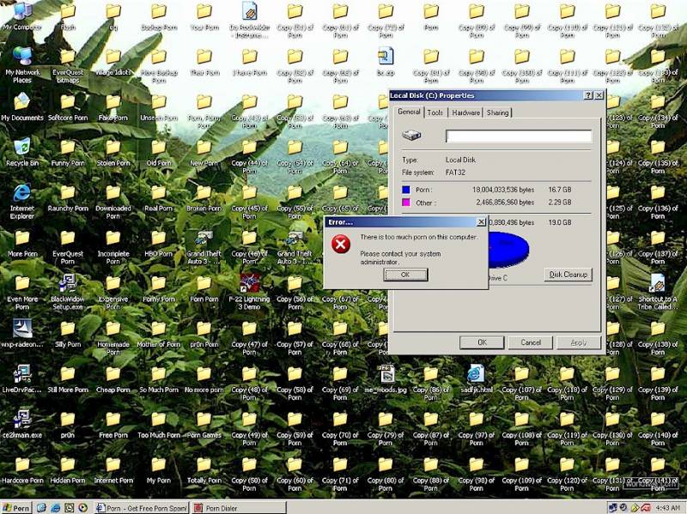This screenshot has width=687, height=514.
Task: Open the Sharing tab
Action: [497, 112]
